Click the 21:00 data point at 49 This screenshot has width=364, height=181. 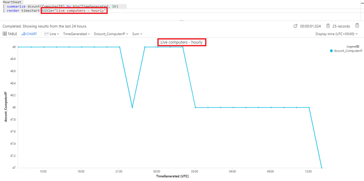tap(120, 47)
